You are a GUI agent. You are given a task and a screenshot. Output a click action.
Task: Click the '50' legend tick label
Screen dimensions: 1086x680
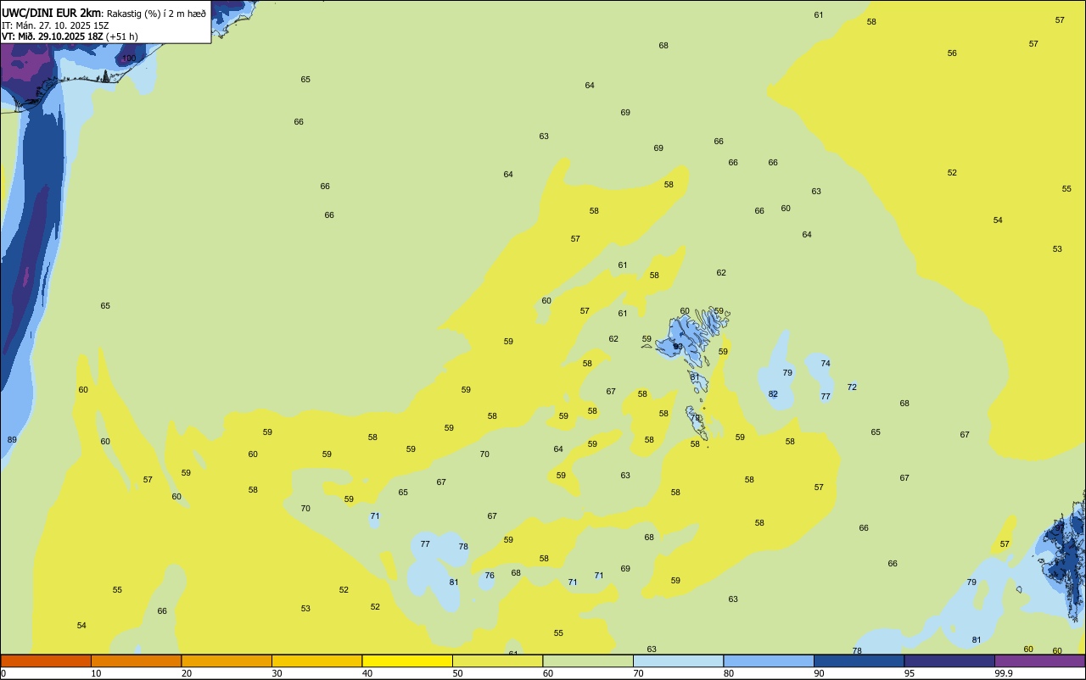pyautogui.click(x=457, y=673)
